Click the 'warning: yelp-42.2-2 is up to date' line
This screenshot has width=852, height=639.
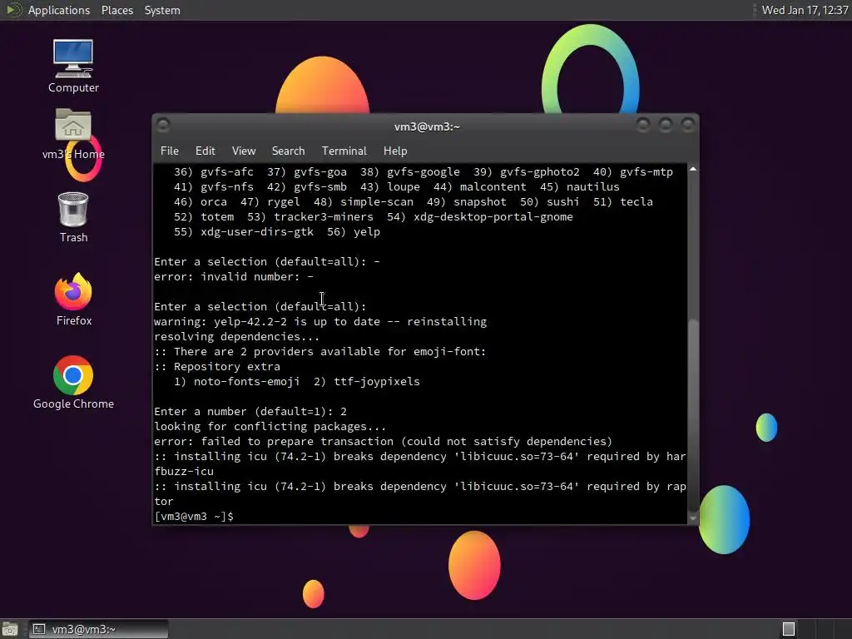coord(320,322)
